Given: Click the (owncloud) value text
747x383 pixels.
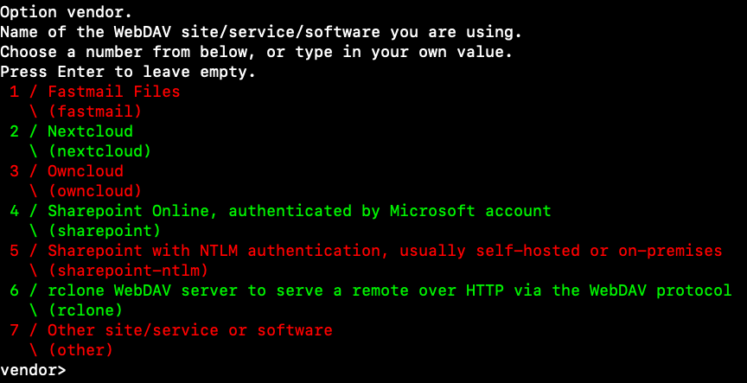Looking at the screenshot, I should point(95,192).
